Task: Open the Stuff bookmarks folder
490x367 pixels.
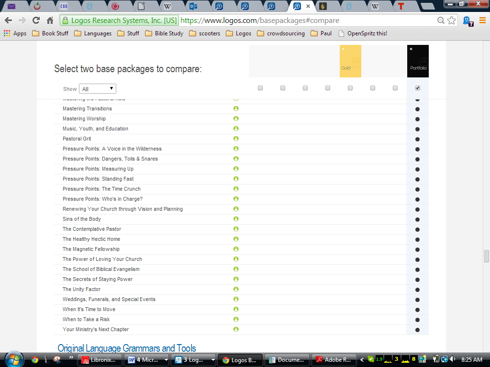Action: click(128, 33)
